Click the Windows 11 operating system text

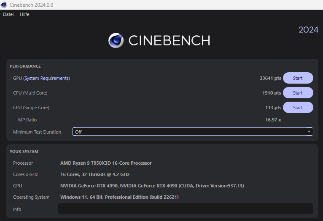pos(119,197)
